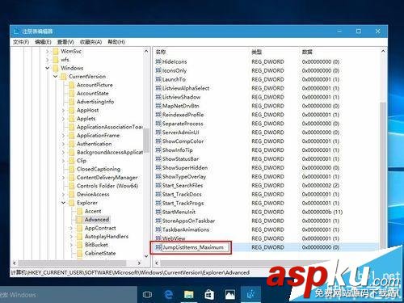Open the Store from the taskbar
The height and width of the screenshot is (303, 404).
click(209, 295)
